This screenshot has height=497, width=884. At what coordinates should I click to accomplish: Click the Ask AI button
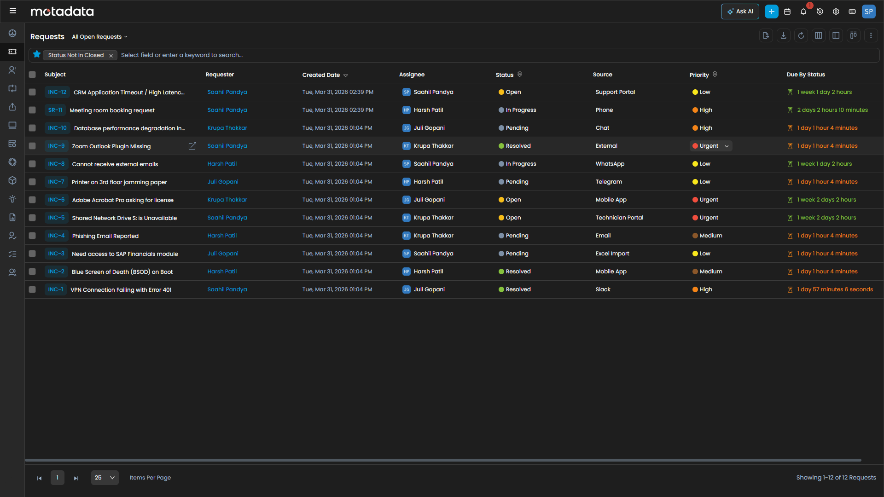click(x=740, y=12)
